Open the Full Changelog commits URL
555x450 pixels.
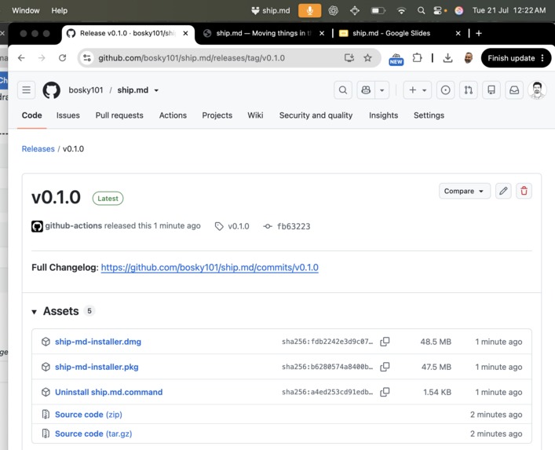pos(210,267)
